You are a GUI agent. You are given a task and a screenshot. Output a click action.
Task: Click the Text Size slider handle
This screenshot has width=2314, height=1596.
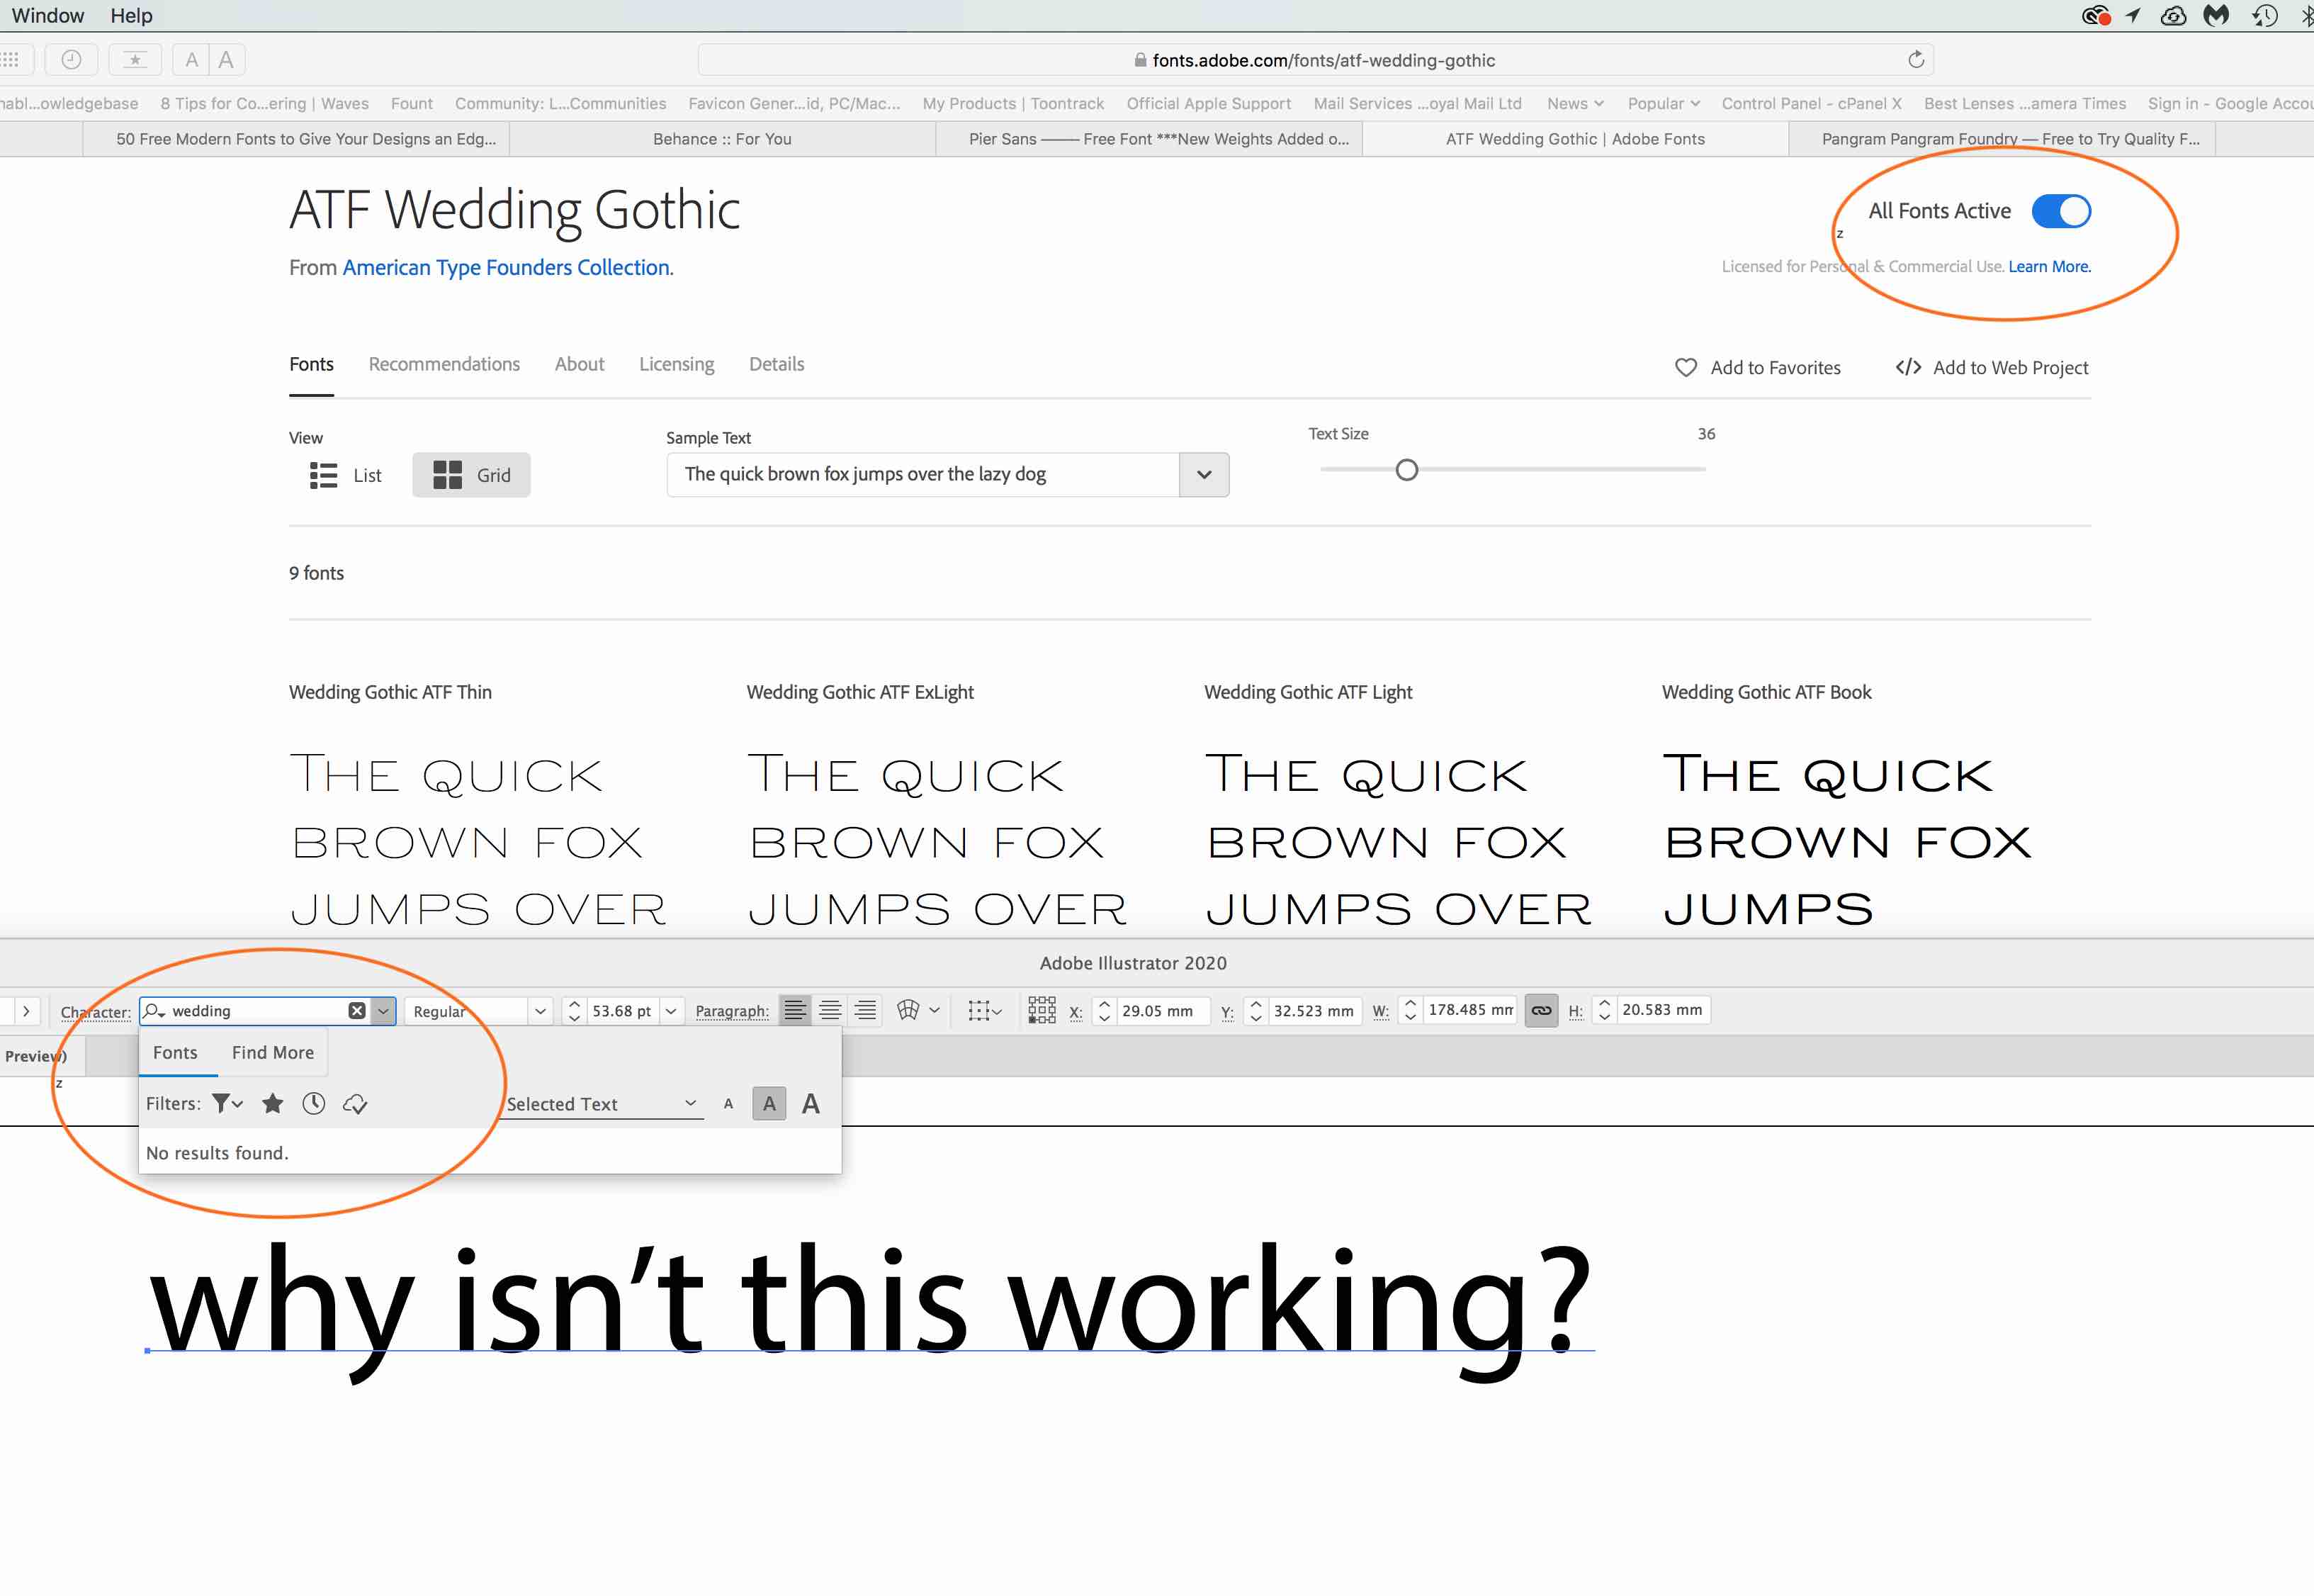pos(1406,470)
